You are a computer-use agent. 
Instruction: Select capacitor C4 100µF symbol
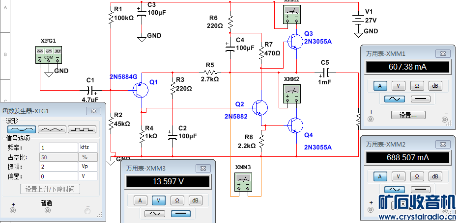[230, 48]
